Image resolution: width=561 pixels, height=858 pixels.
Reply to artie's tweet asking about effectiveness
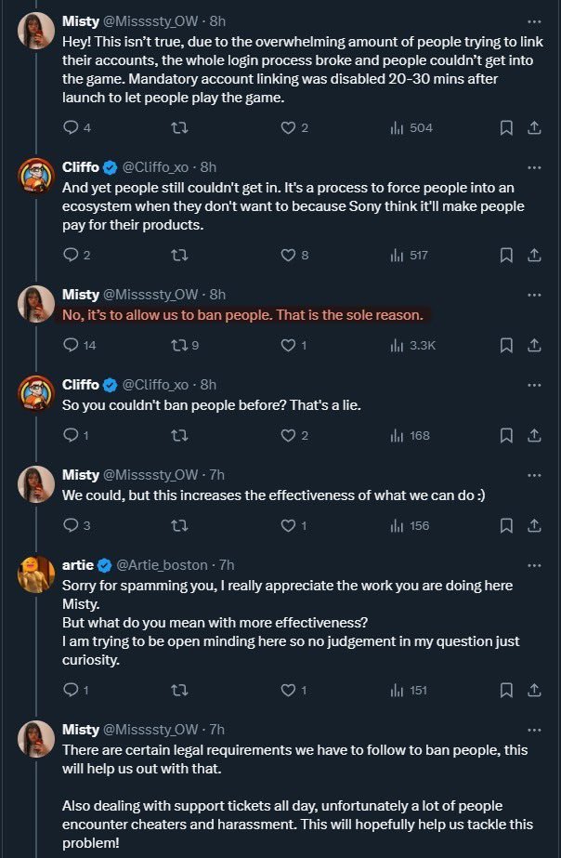pos(72,690)
